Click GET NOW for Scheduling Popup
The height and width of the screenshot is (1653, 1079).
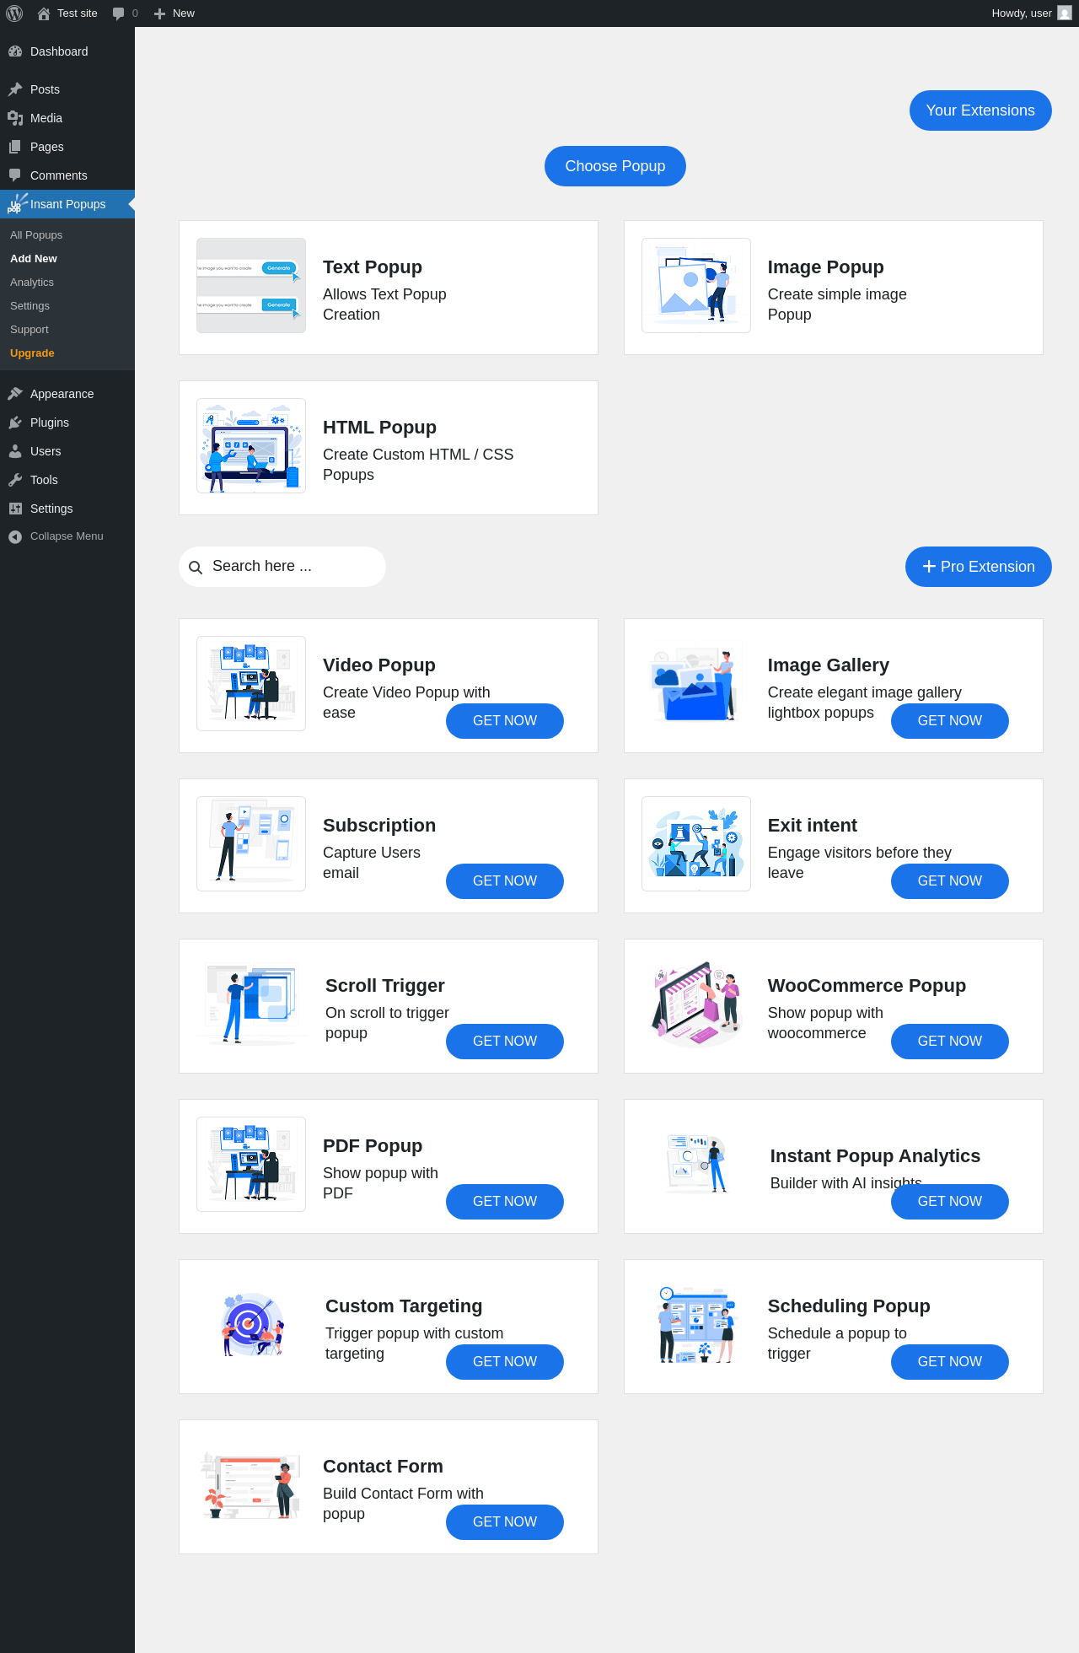(x=950, y=1362)
